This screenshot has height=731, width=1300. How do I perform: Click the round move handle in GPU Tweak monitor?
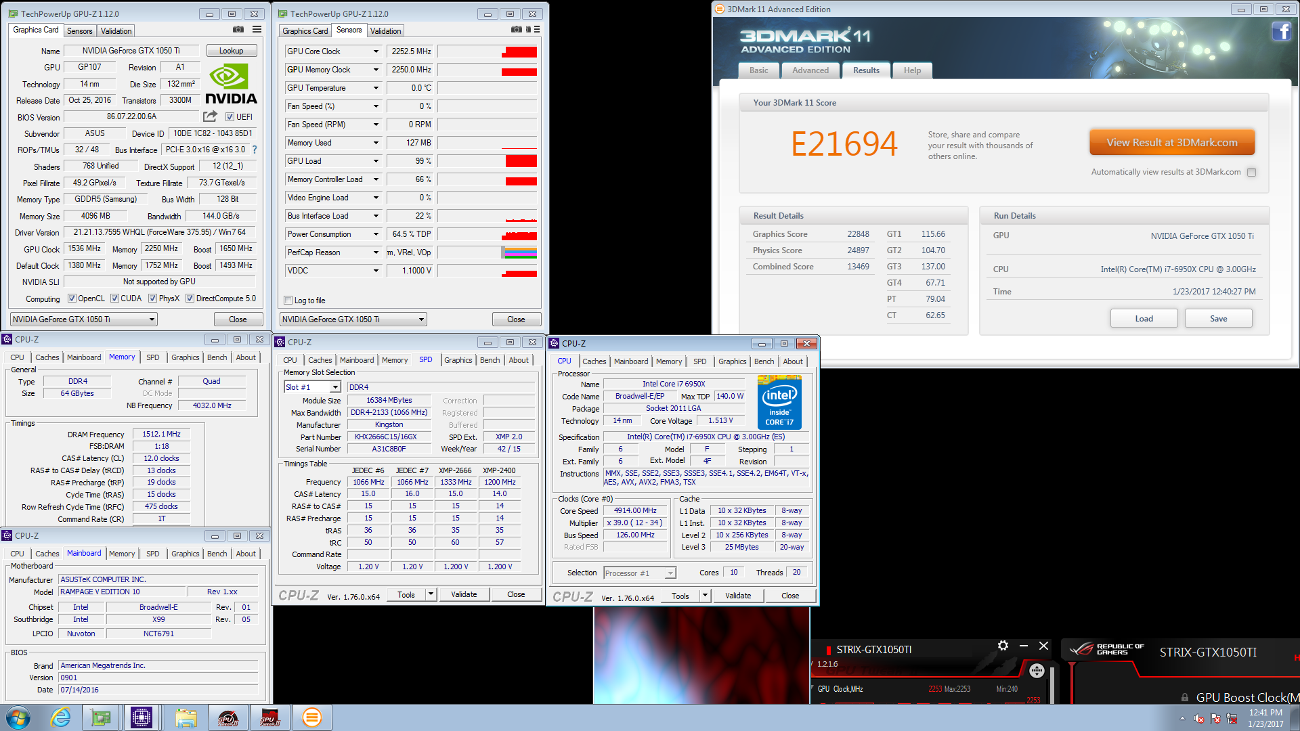click(x=1037, y=671)
